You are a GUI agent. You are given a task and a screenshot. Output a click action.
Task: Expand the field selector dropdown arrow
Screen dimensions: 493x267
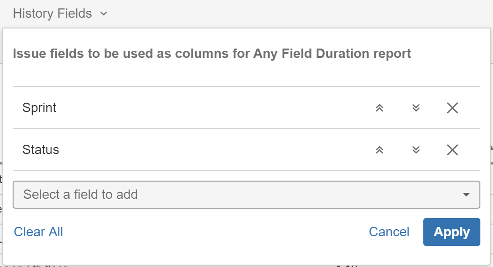pyautogui.click(x=466, y=194)
